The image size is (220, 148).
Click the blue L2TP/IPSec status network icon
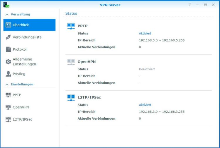point(71,97)
